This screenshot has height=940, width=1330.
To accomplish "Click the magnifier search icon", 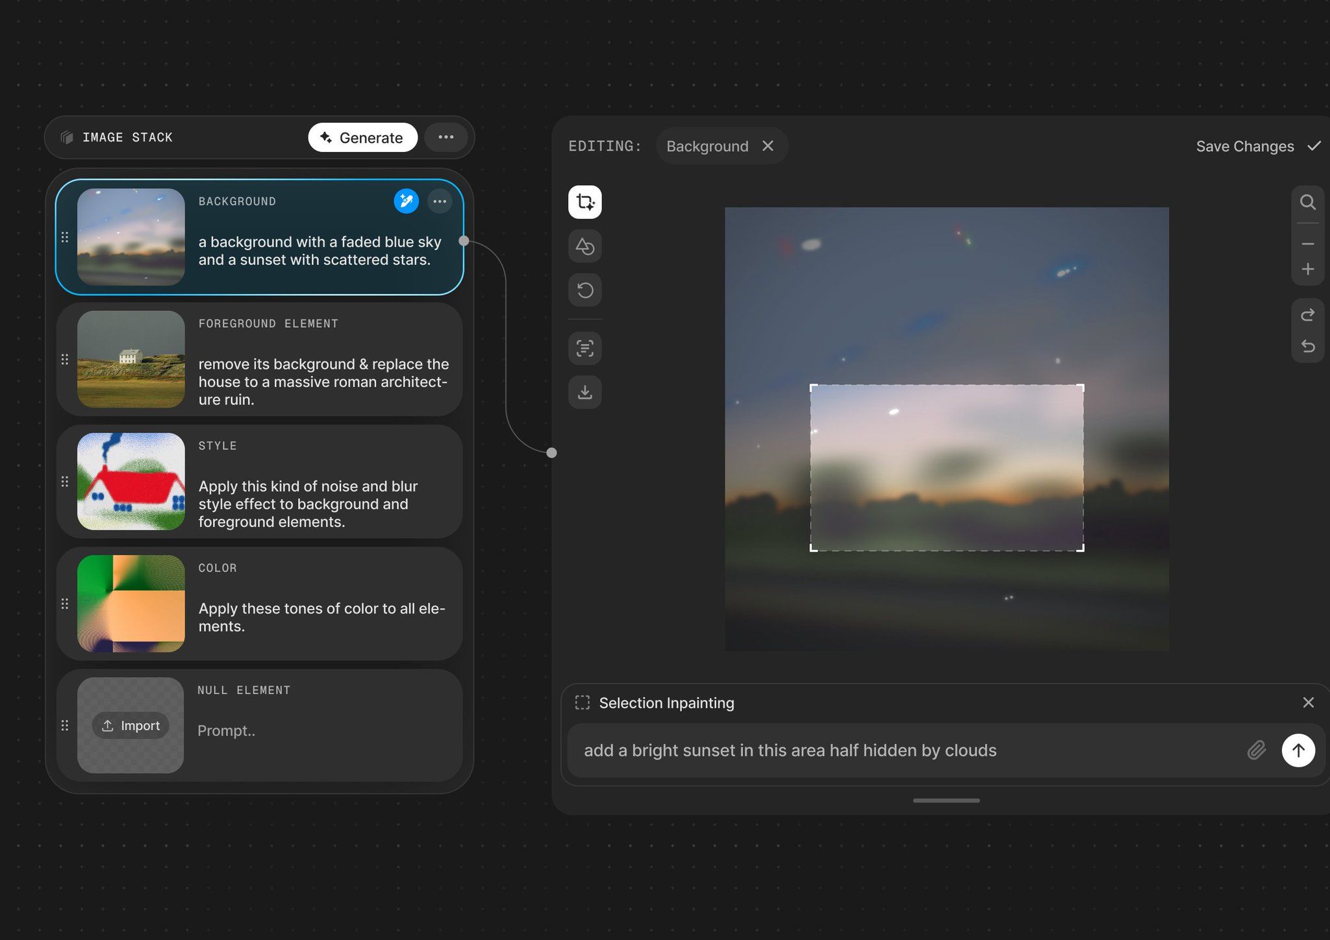I will point(1307,203).
